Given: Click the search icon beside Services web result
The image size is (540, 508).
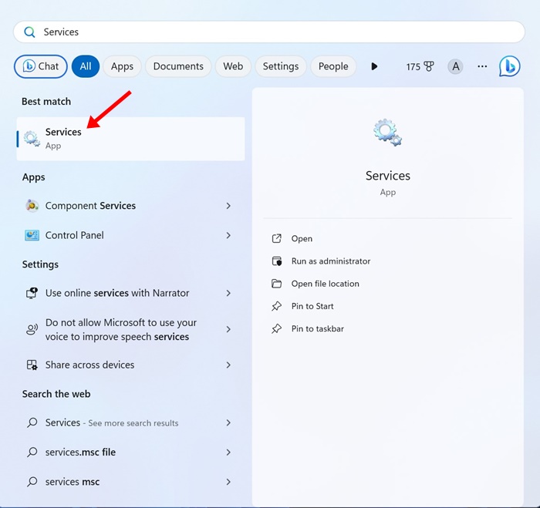Looking at the screenshot, I should click(32, 422).
